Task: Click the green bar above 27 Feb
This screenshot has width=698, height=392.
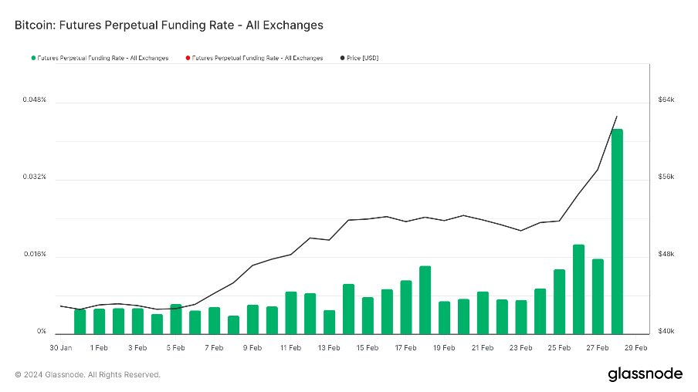Action: [x=598, y=296]
